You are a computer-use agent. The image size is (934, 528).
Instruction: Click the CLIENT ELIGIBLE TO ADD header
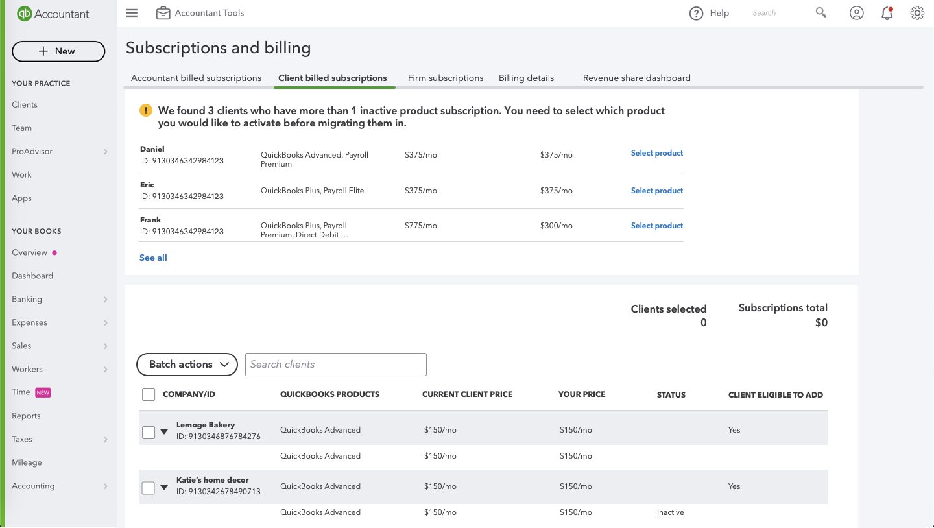pyautogui.click(x=776, y=395)
